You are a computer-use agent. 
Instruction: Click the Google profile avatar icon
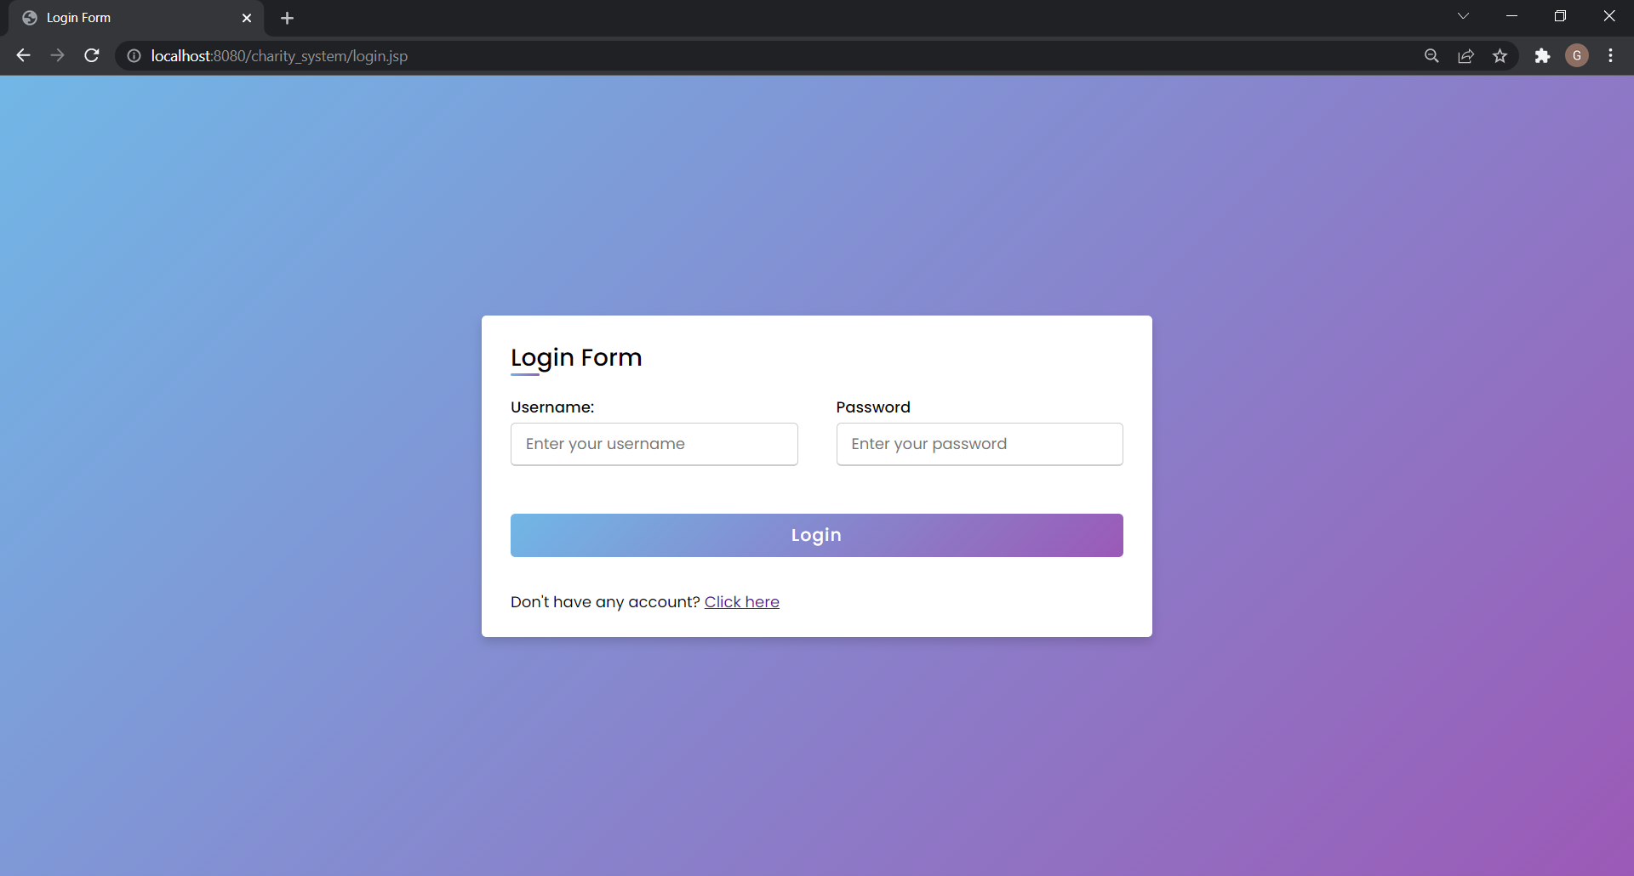1577,55
